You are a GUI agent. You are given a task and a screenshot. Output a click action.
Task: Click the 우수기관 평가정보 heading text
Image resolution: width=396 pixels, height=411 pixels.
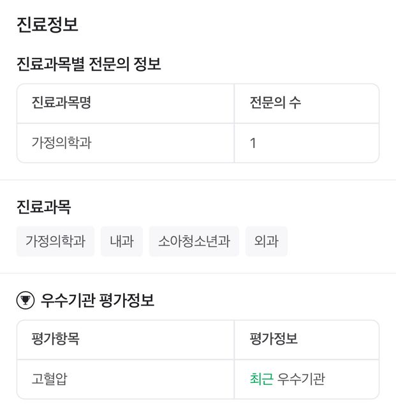[97, 300]
